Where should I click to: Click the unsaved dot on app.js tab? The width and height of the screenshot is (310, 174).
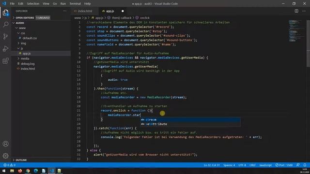pos(123,11)
